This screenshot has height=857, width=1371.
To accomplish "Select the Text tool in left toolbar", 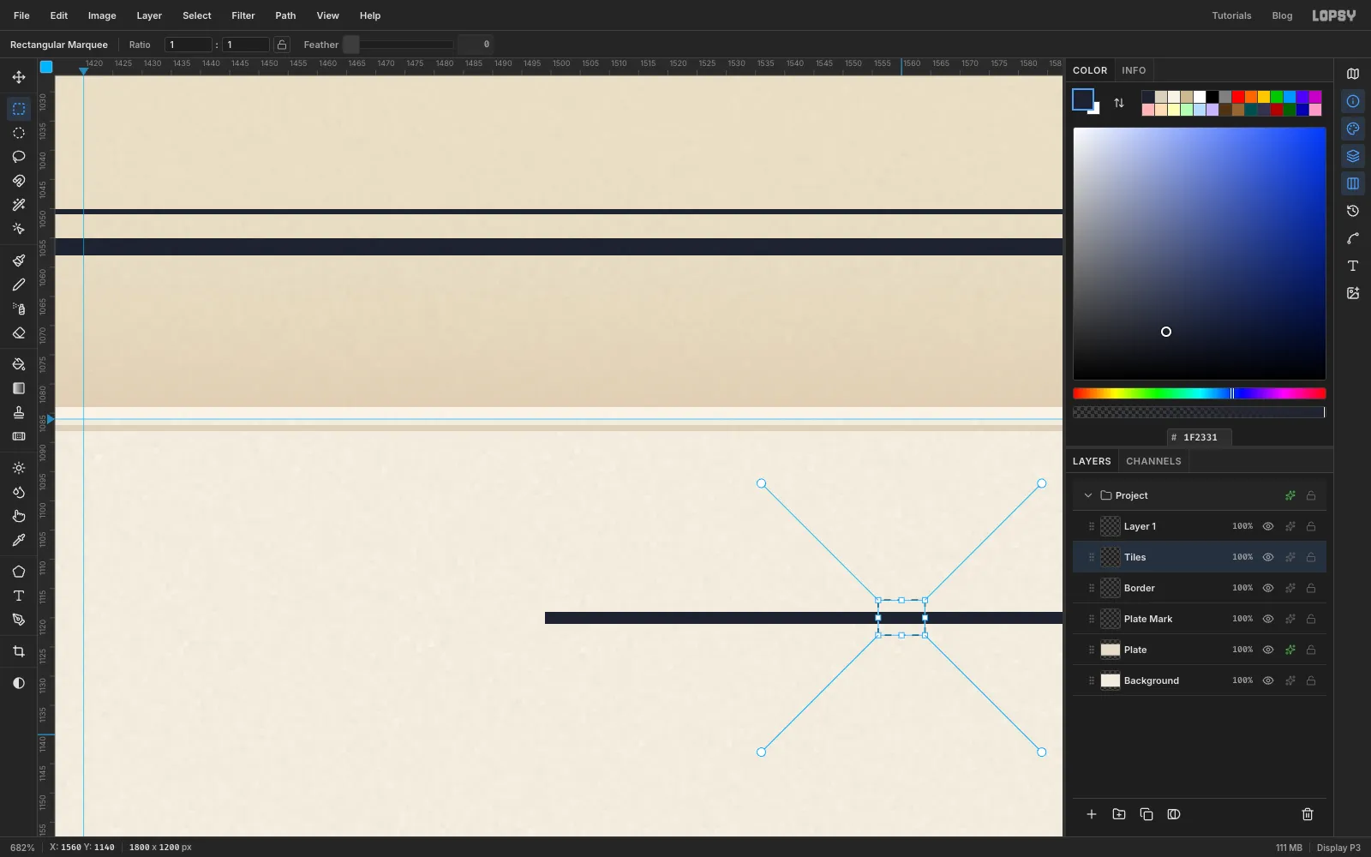I will (x=19, y=596).
